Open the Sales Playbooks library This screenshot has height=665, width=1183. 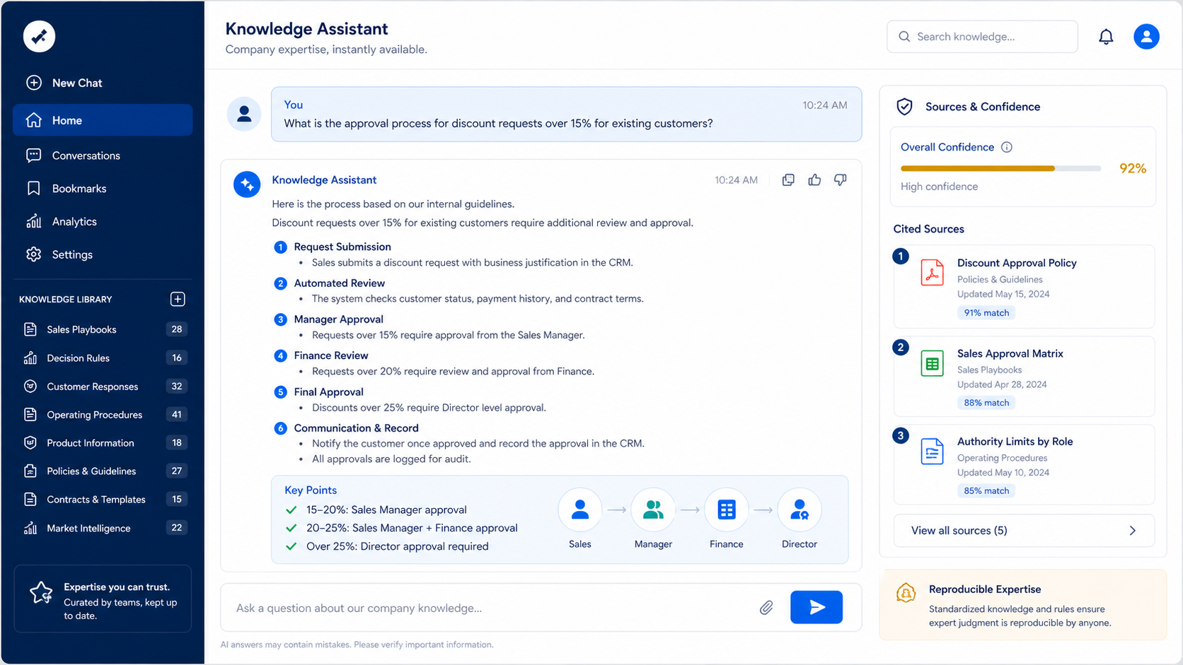(105, 329)
